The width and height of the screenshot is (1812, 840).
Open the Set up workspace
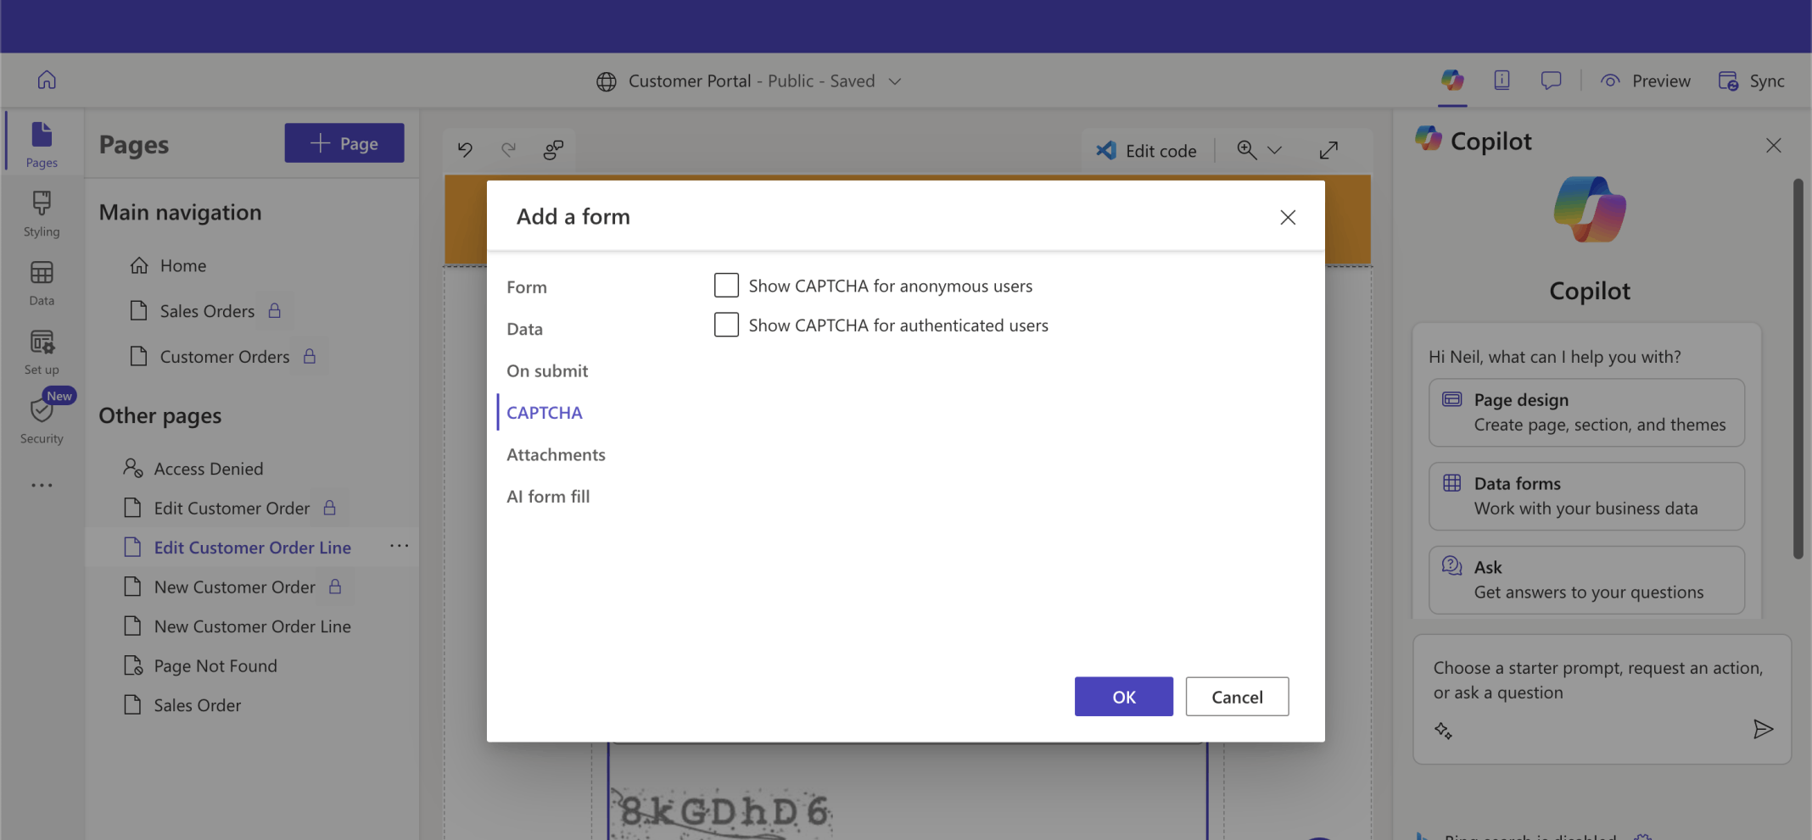point(42,352)
